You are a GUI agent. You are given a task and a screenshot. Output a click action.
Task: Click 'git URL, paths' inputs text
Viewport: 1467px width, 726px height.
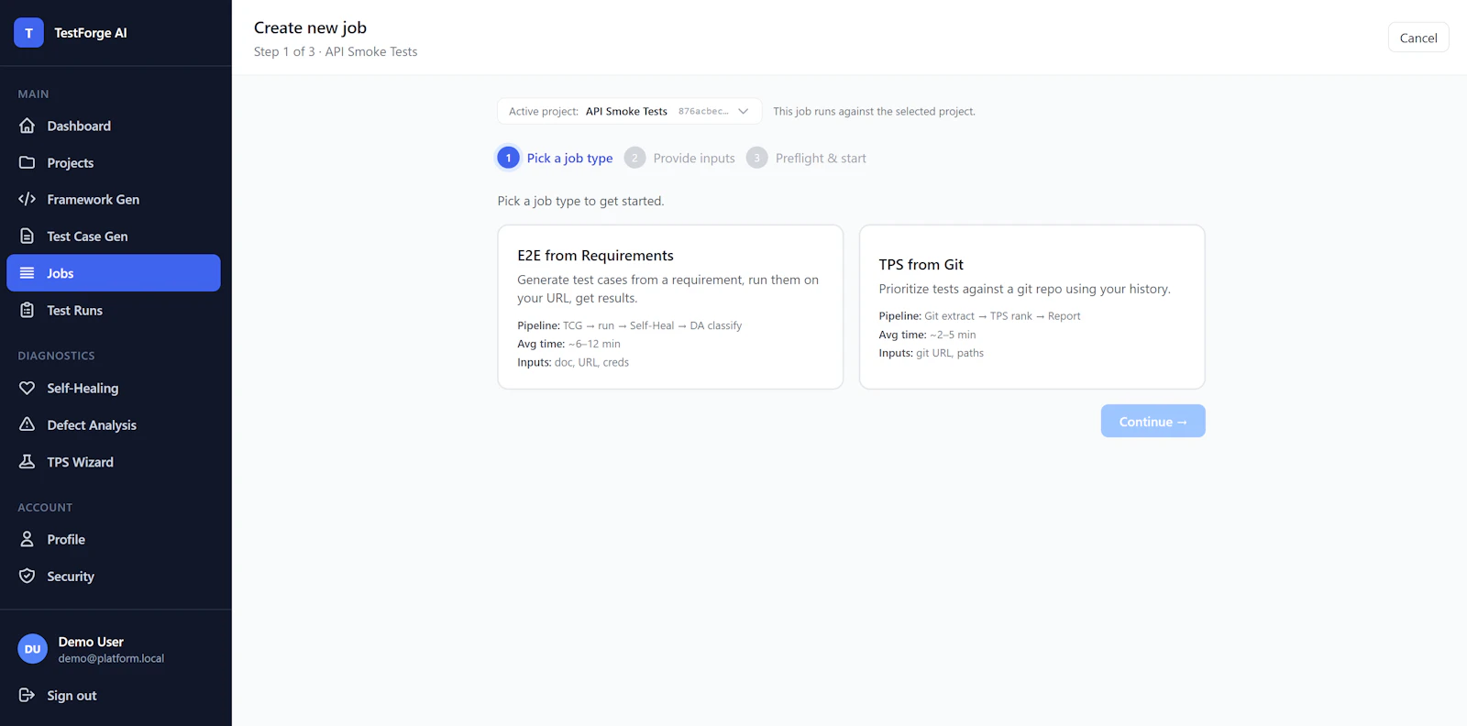click(950, 353)
